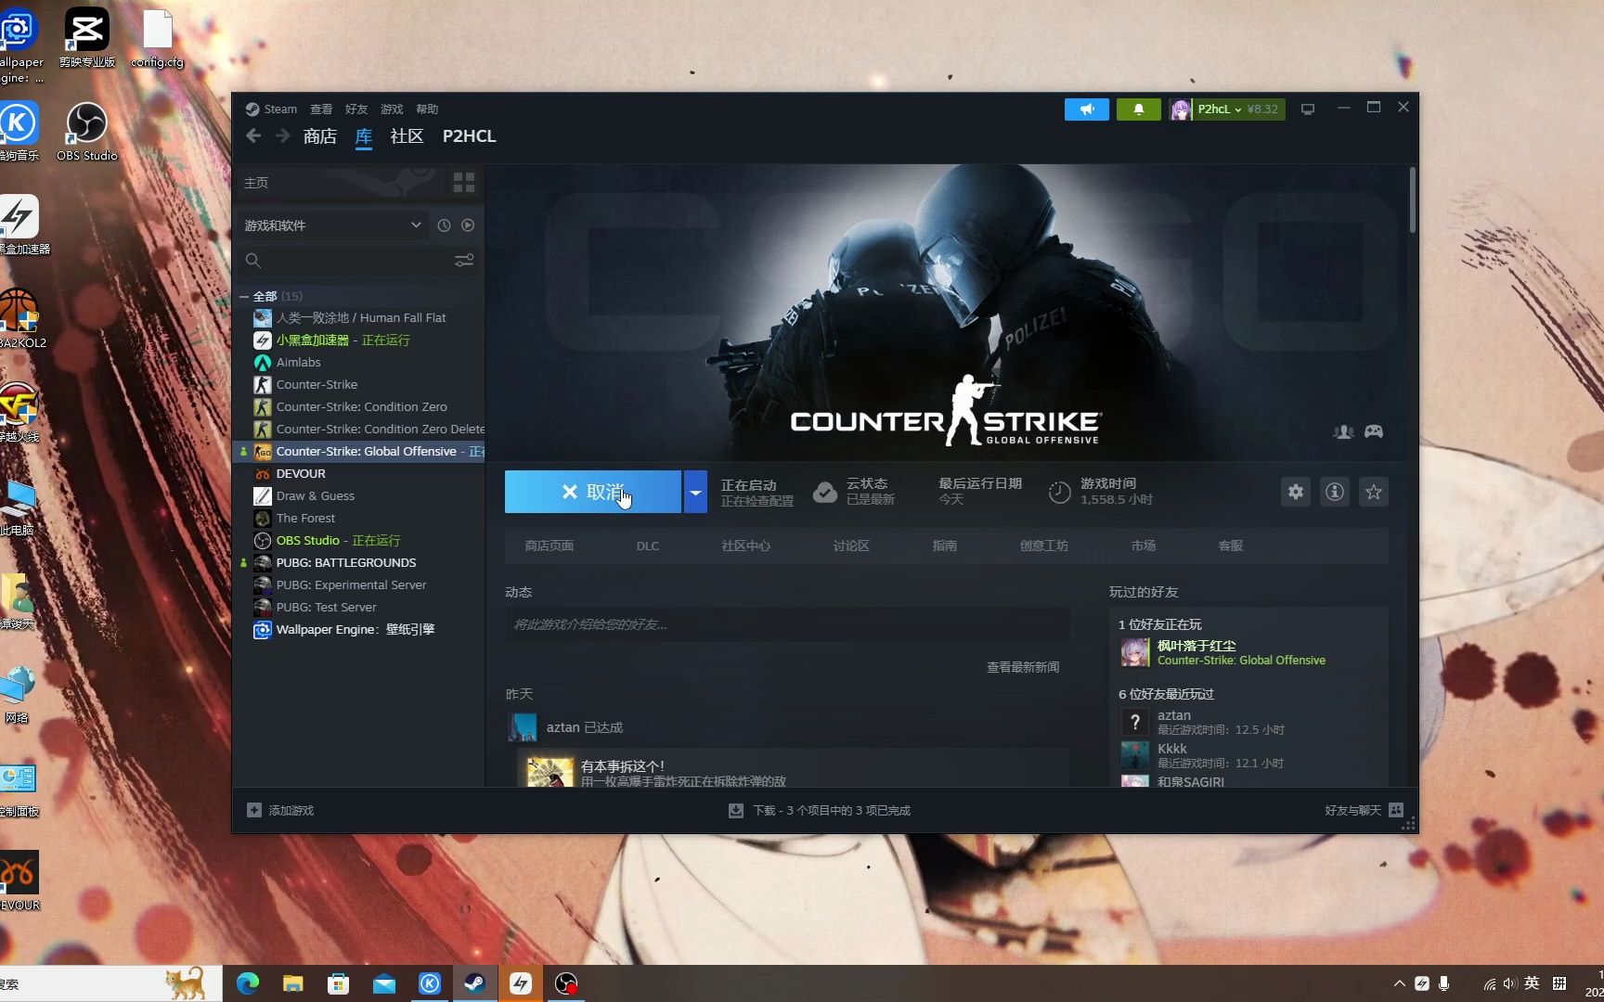This screenshot has width=1604, height=1002.
Task: Click the 取消 cancel launch button
Action: click(592, 492)
